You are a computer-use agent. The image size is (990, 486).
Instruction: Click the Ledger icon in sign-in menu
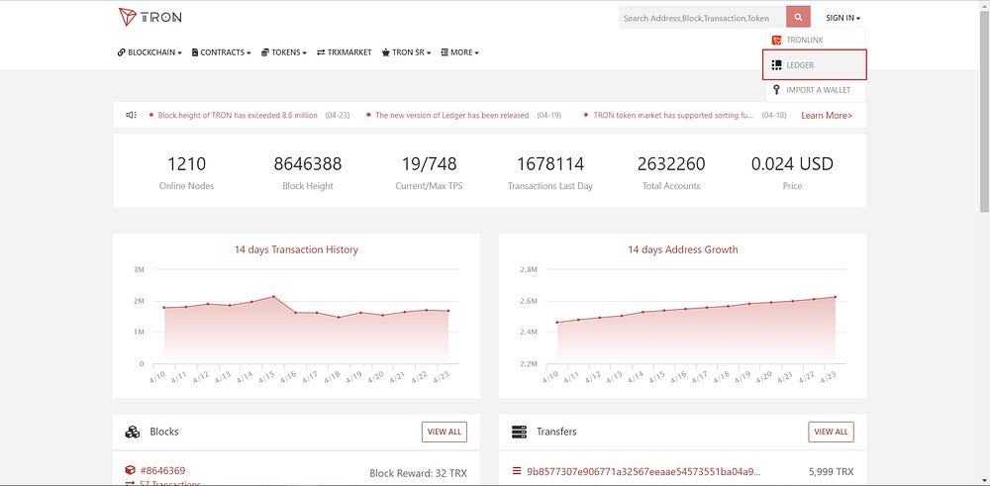776,65
